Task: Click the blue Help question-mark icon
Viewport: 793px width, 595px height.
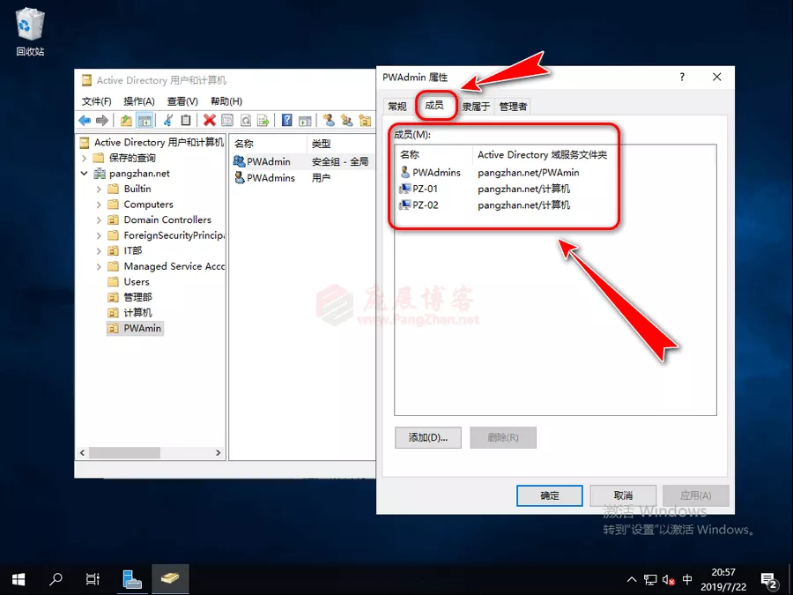Action: click(286, 121)
